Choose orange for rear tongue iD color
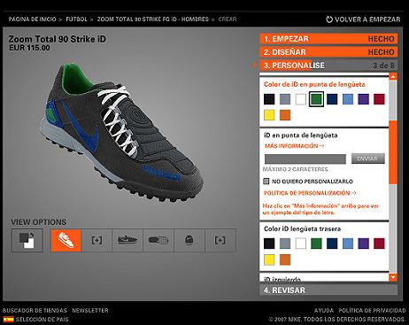The image size is (409, 325). point(285,259)
